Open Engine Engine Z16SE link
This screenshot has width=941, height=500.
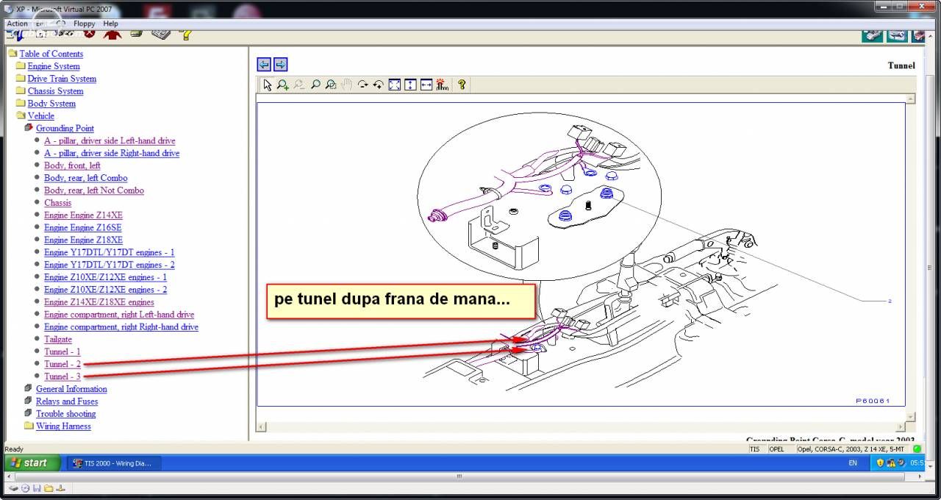click(x=83, y=228)
